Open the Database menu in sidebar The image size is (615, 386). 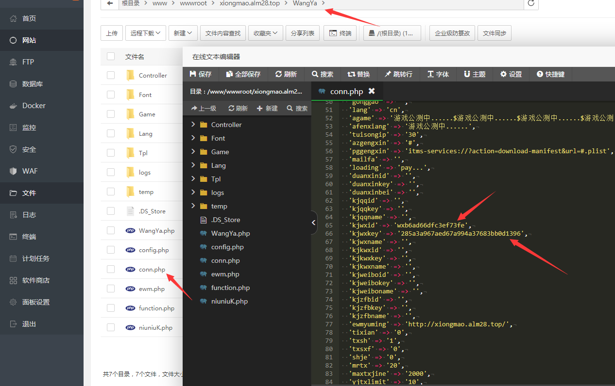(x=33, y=84)
